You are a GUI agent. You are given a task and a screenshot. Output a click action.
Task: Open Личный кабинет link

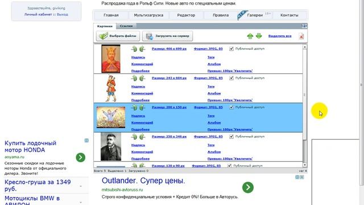click(x=38, y=14)
